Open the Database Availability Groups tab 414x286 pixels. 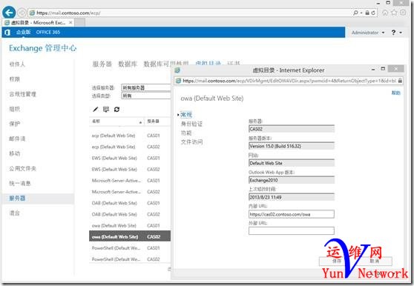tap(165, 64)
